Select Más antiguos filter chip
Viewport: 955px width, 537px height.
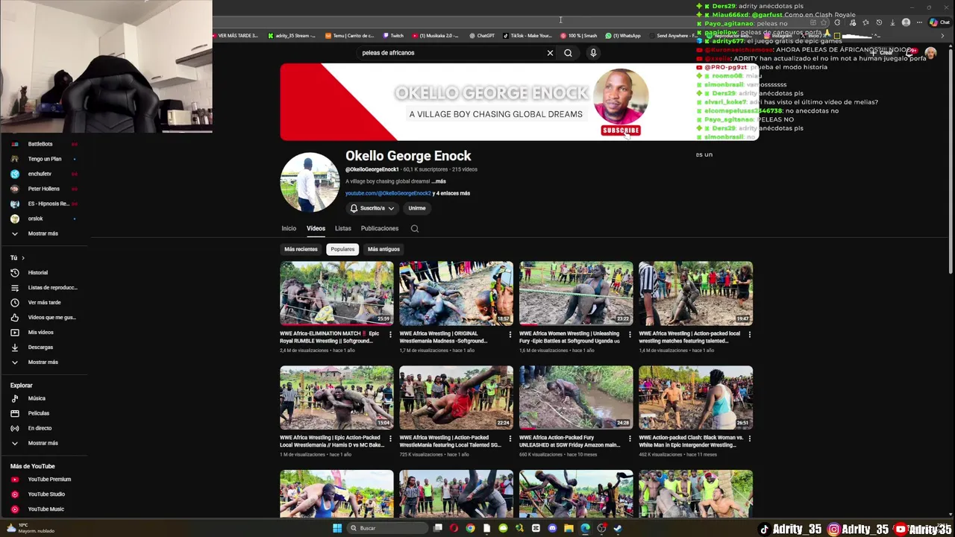383,249
